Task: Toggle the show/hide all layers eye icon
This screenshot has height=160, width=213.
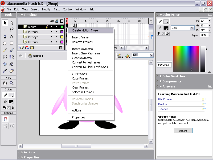Action: coord(52,21)
